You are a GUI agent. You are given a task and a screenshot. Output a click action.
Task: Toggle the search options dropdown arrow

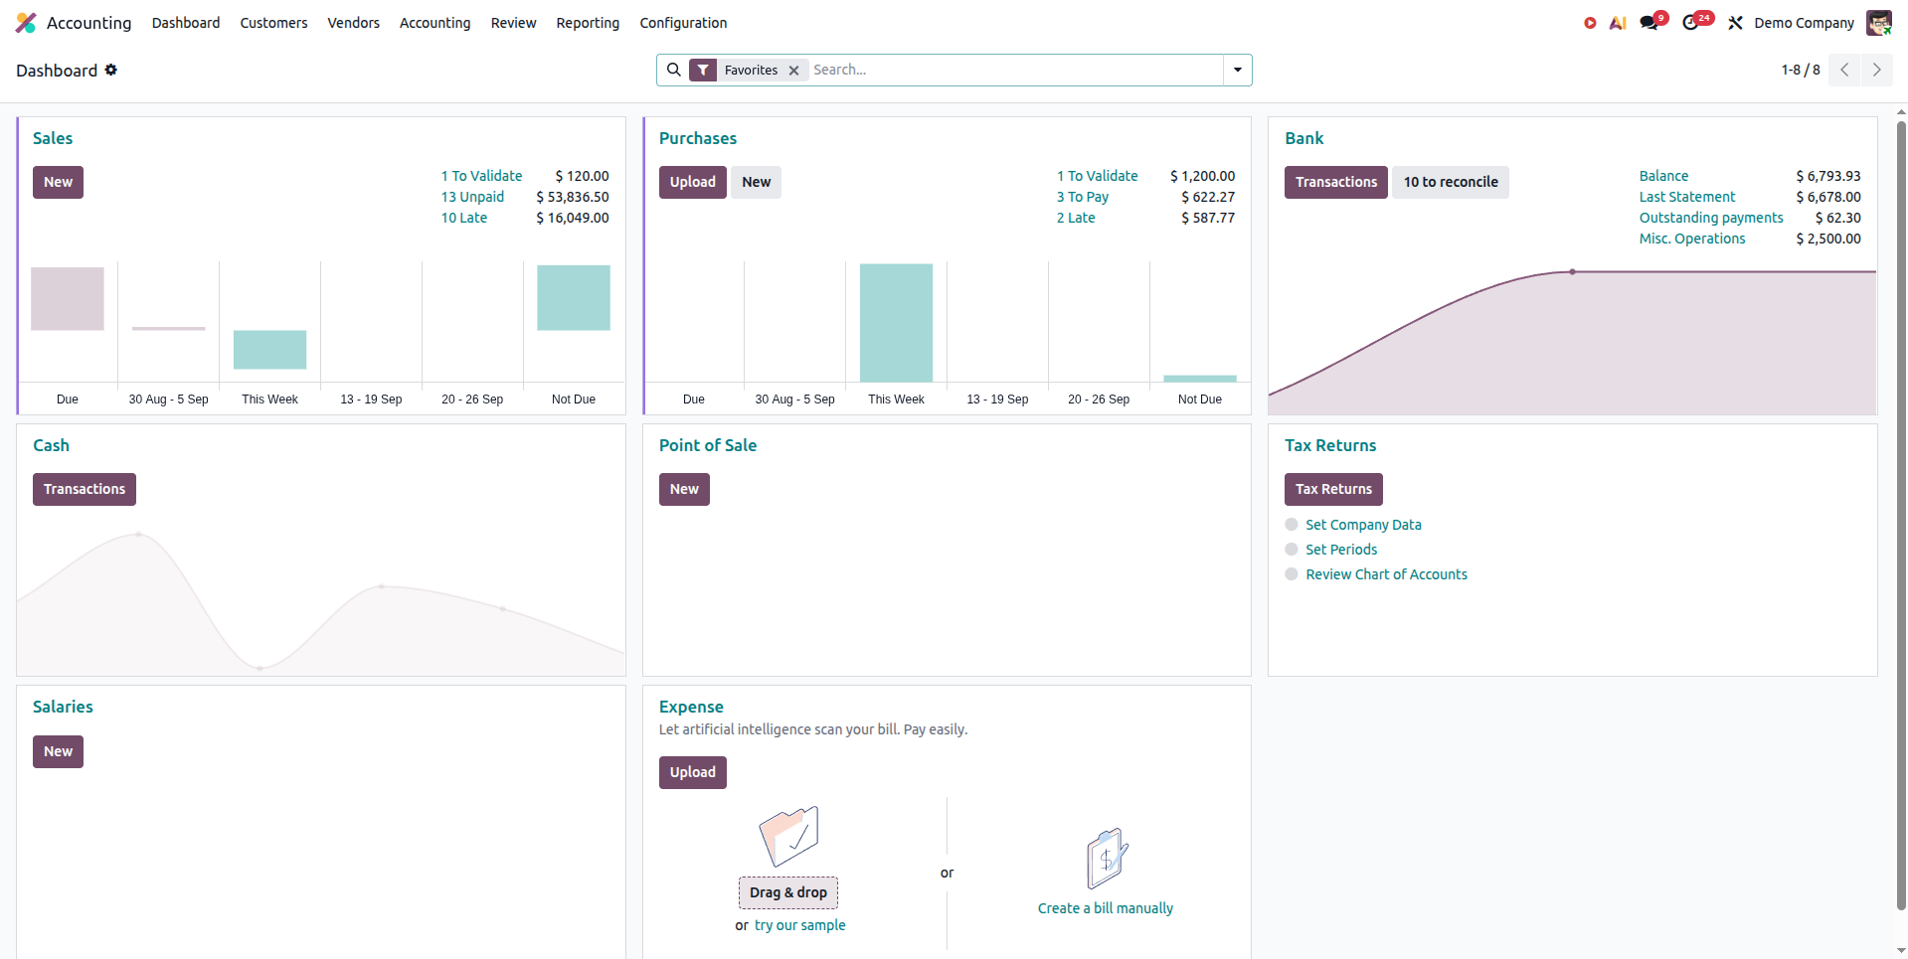tap(1238, 70)
